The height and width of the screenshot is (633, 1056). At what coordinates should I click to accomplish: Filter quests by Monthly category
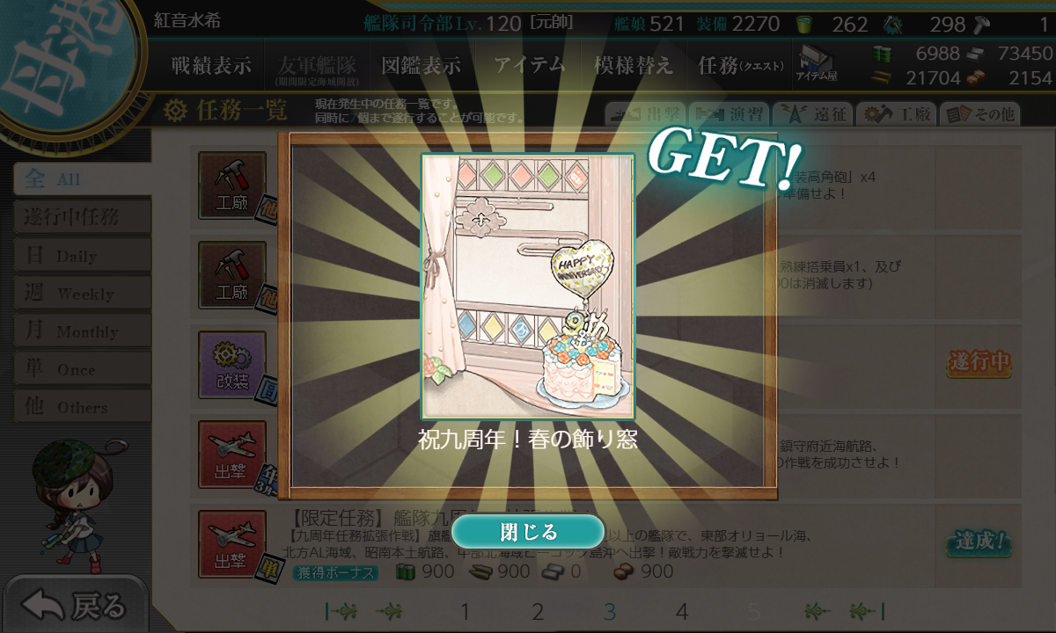(82, 331)
